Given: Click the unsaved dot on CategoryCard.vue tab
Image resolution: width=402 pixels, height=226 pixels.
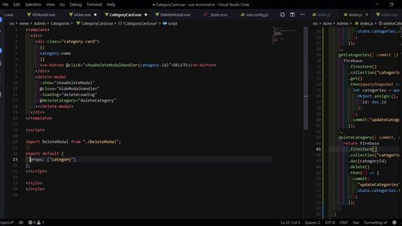Looking at the screenshot, I should tap(146, 15).
